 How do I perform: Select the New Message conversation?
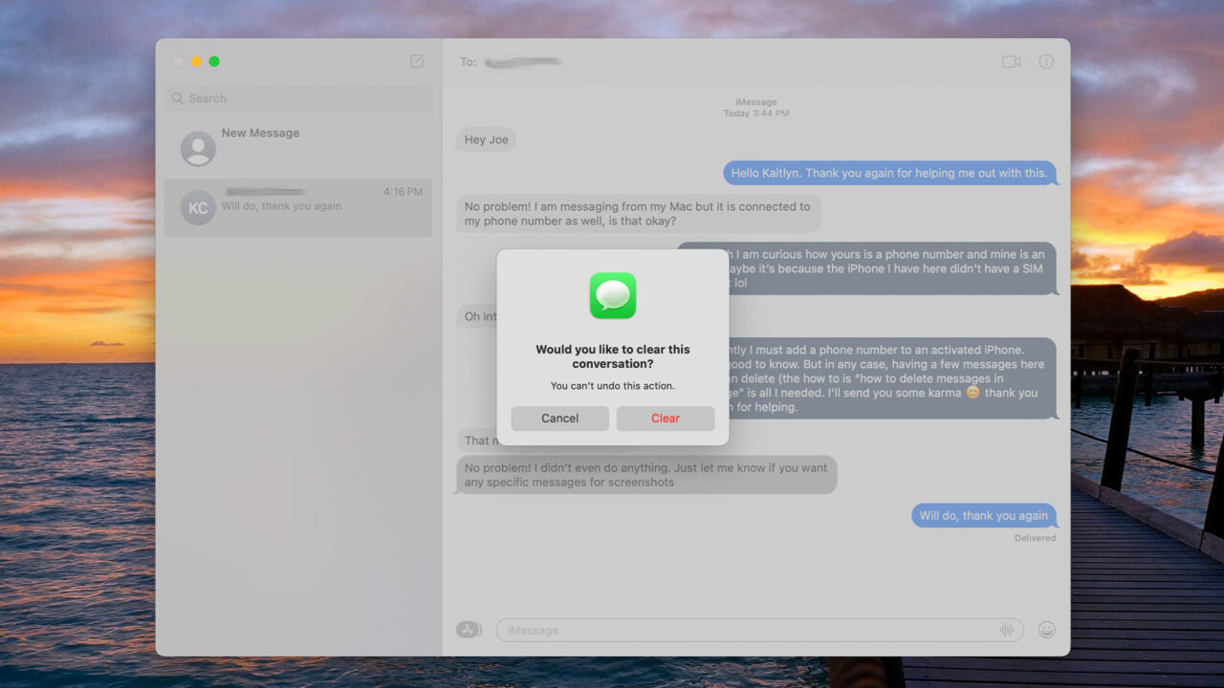(296, 143)
